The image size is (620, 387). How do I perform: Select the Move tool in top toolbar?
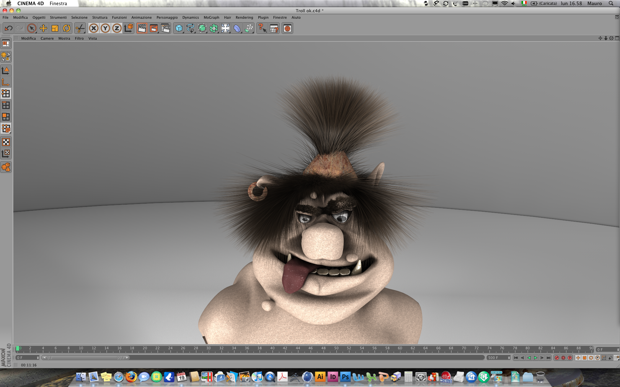pyautogui.click(x=43, y=28)
